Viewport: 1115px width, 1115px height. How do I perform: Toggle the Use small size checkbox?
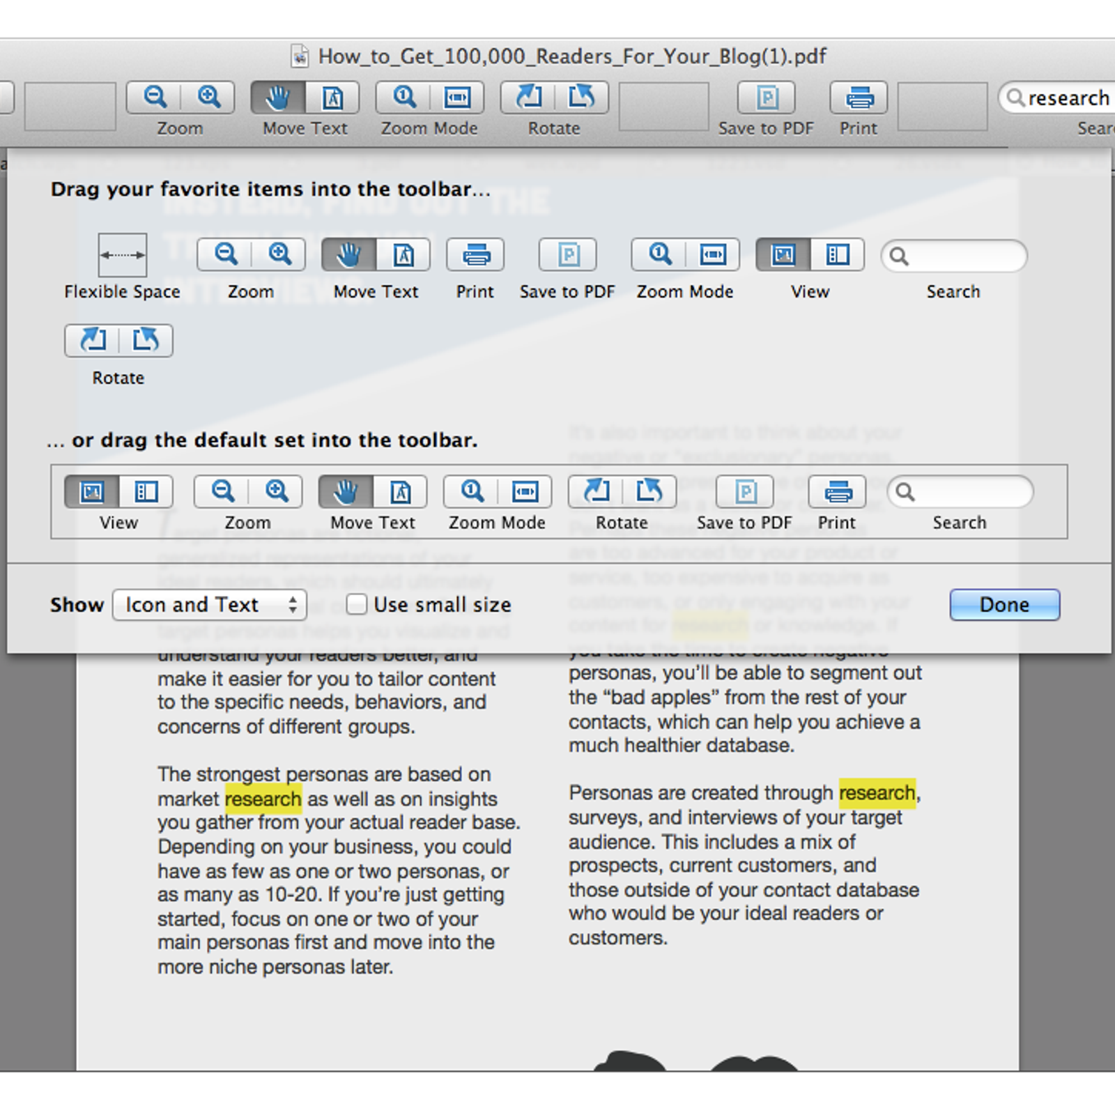click(x=357, y=605)
